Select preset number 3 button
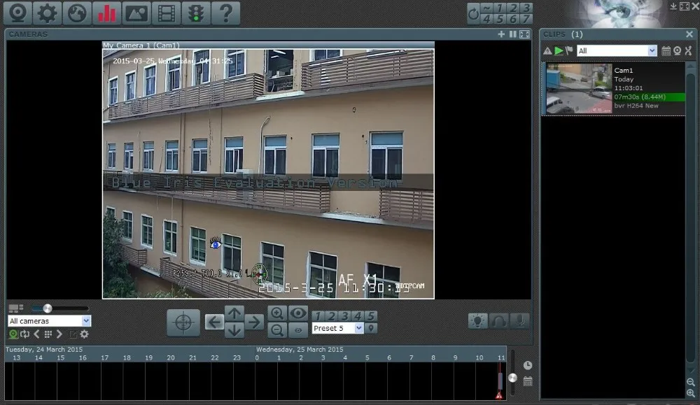This screenshot has width=700, height=405. click(344, 316)
